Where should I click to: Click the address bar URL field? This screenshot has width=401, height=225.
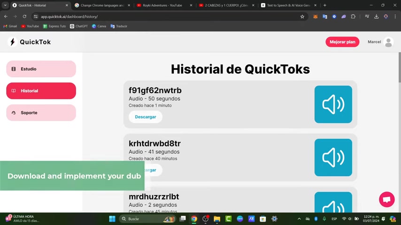coord(169,16)
